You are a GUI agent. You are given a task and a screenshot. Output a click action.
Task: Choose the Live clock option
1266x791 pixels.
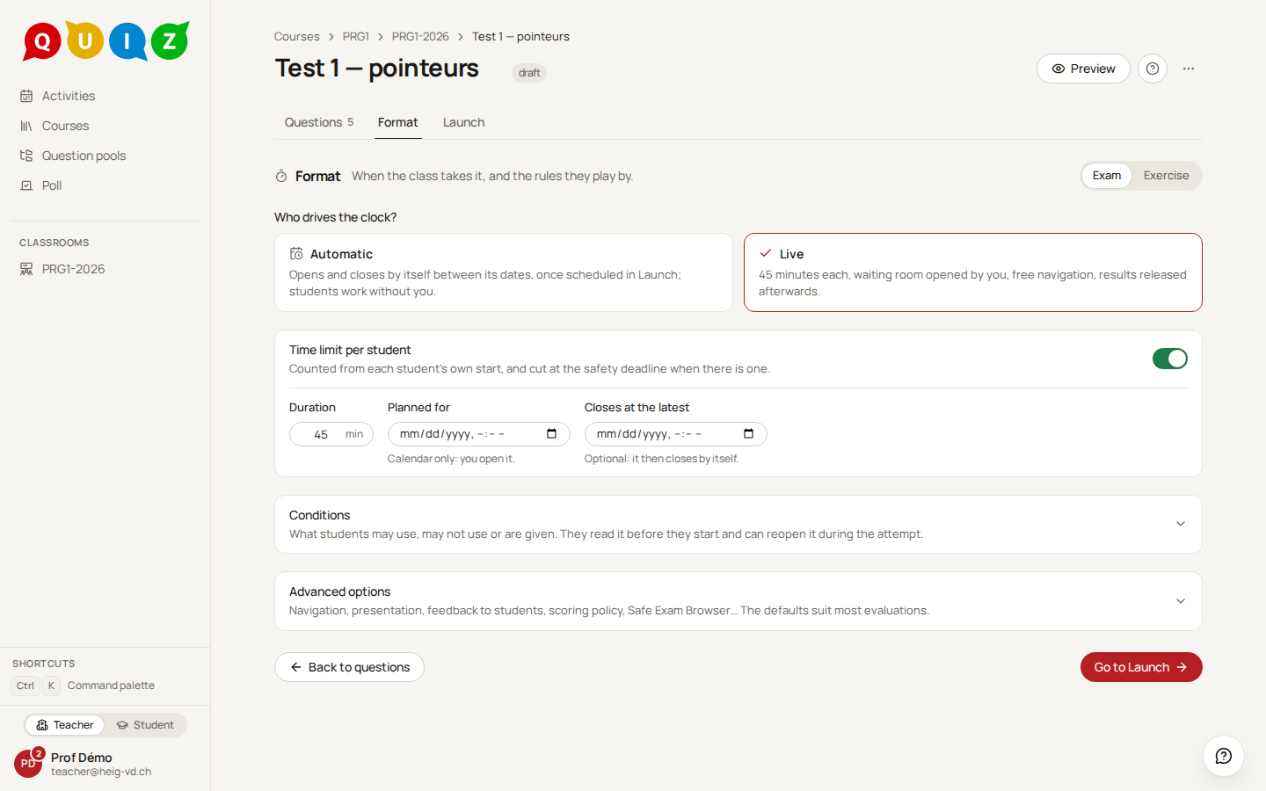tap(972, 272)
